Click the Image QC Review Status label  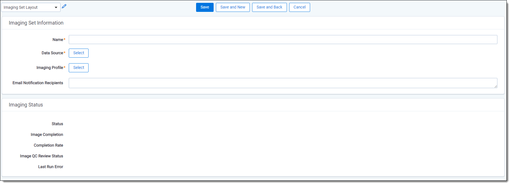pos(41,156)
